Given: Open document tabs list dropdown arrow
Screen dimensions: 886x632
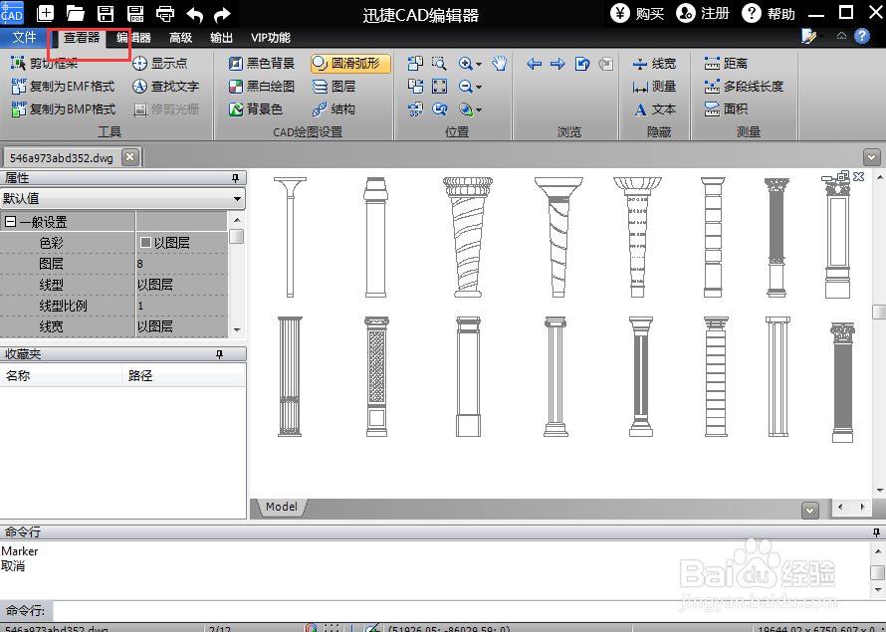Looking at the screenshot, I should pyautogui.click(x=871, y=157).
